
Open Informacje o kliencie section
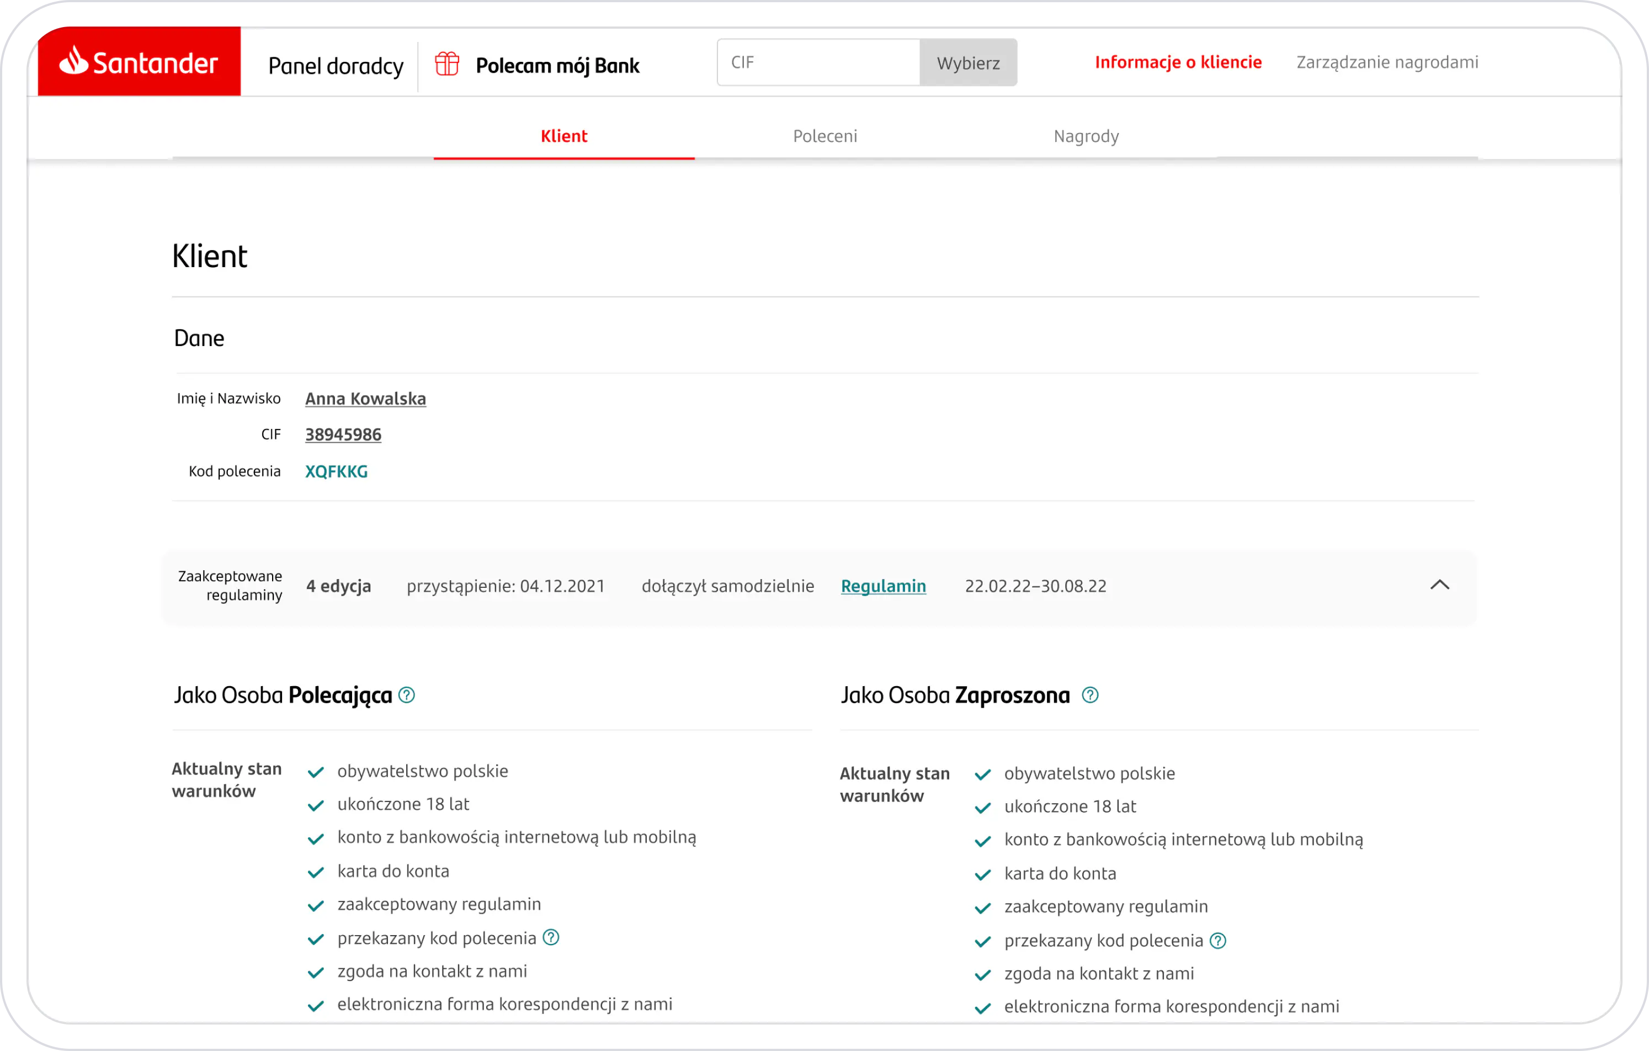coord(1178,62)
